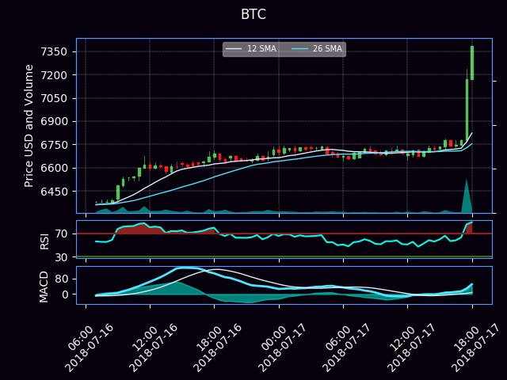Click the 06:00 2018-07-16 time label
The height and width of the screenshot is (380, 507).
point(89,348)
